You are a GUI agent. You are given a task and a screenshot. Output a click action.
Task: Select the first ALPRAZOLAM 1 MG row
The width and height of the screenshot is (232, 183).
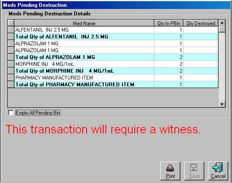pyautogui.click(x=113, y=44)
